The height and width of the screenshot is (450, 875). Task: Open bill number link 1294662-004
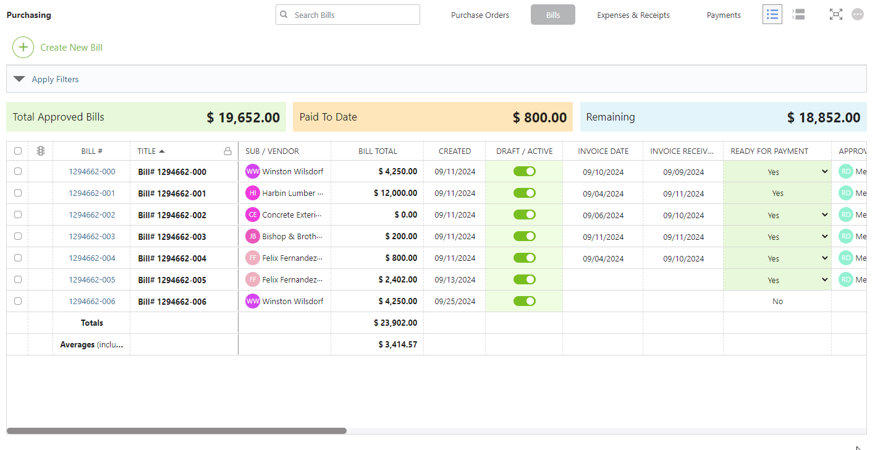click(91, 258)
